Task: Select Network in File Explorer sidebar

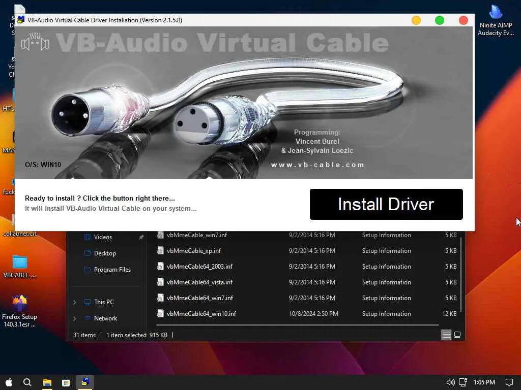Action: pyautogui.click(x=105, y=318)
